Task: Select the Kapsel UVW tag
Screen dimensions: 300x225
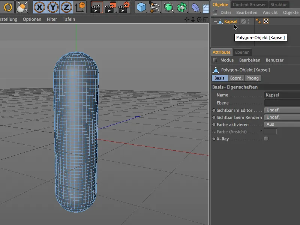Action: [266, 21]
